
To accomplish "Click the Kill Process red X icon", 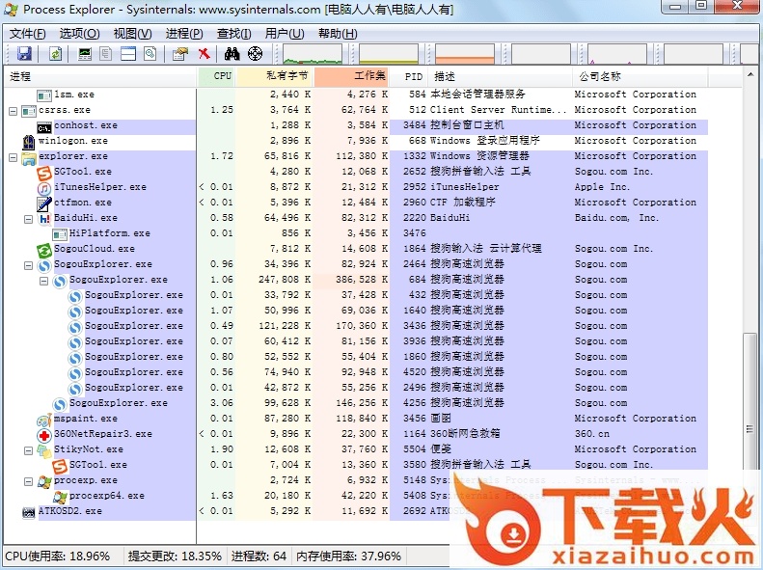I will (x=204, y=54).
